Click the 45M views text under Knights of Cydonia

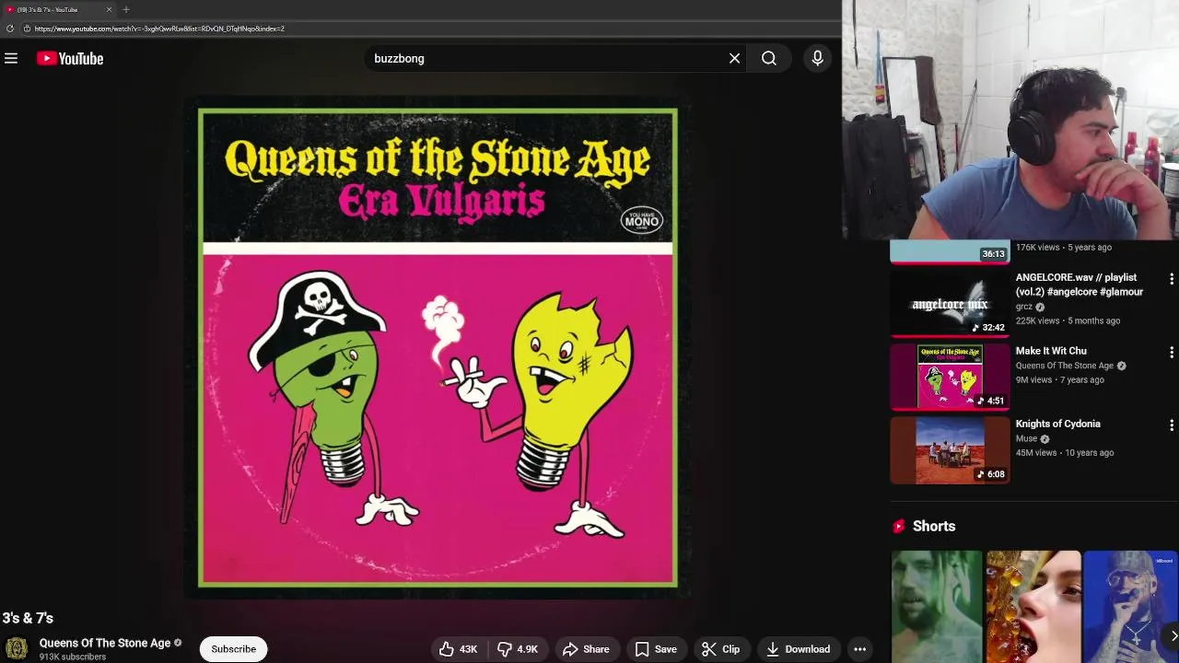pyautogui.click(x=1036, y=452)
